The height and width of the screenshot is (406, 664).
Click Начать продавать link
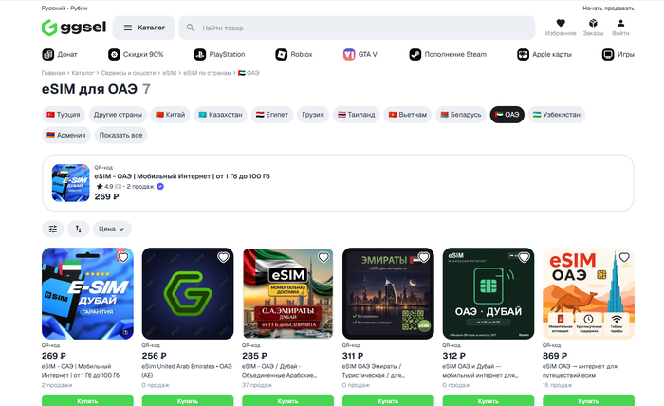pos(608,8)
